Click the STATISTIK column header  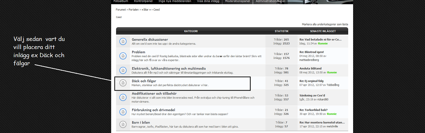point(282,31)
